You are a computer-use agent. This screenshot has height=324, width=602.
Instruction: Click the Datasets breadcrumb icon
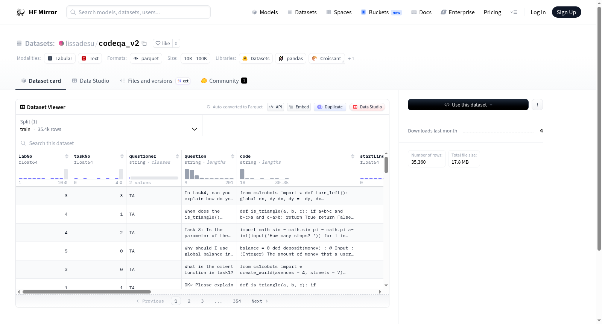point(19,43)
